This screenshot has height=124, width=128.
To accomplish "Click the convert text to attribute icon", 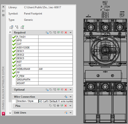I will tap(17, 27).
